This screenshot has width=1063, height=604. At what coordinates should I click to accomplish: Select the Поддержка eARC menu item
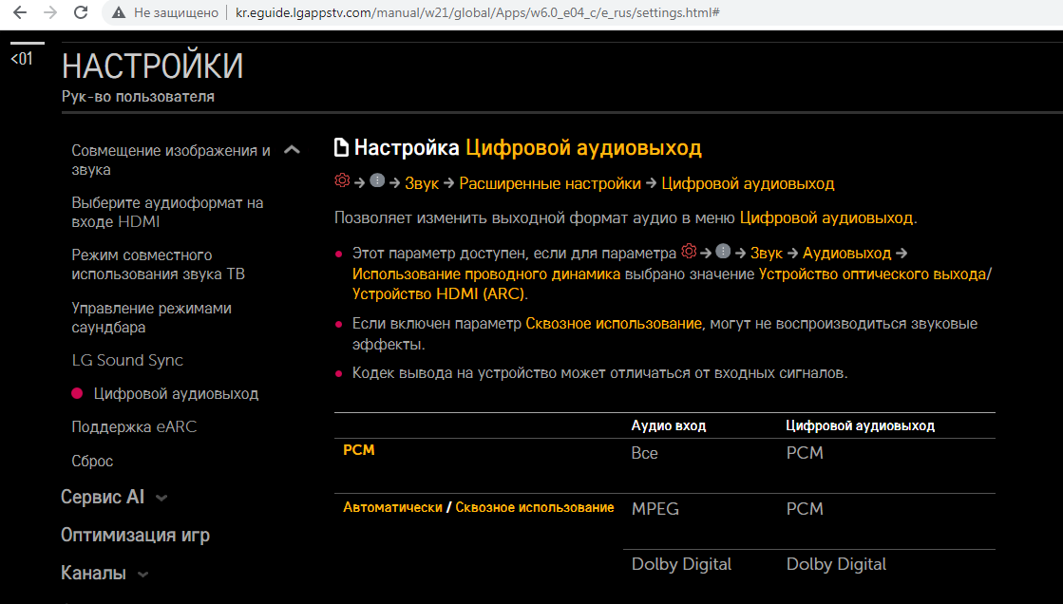(x=134, y=427)
